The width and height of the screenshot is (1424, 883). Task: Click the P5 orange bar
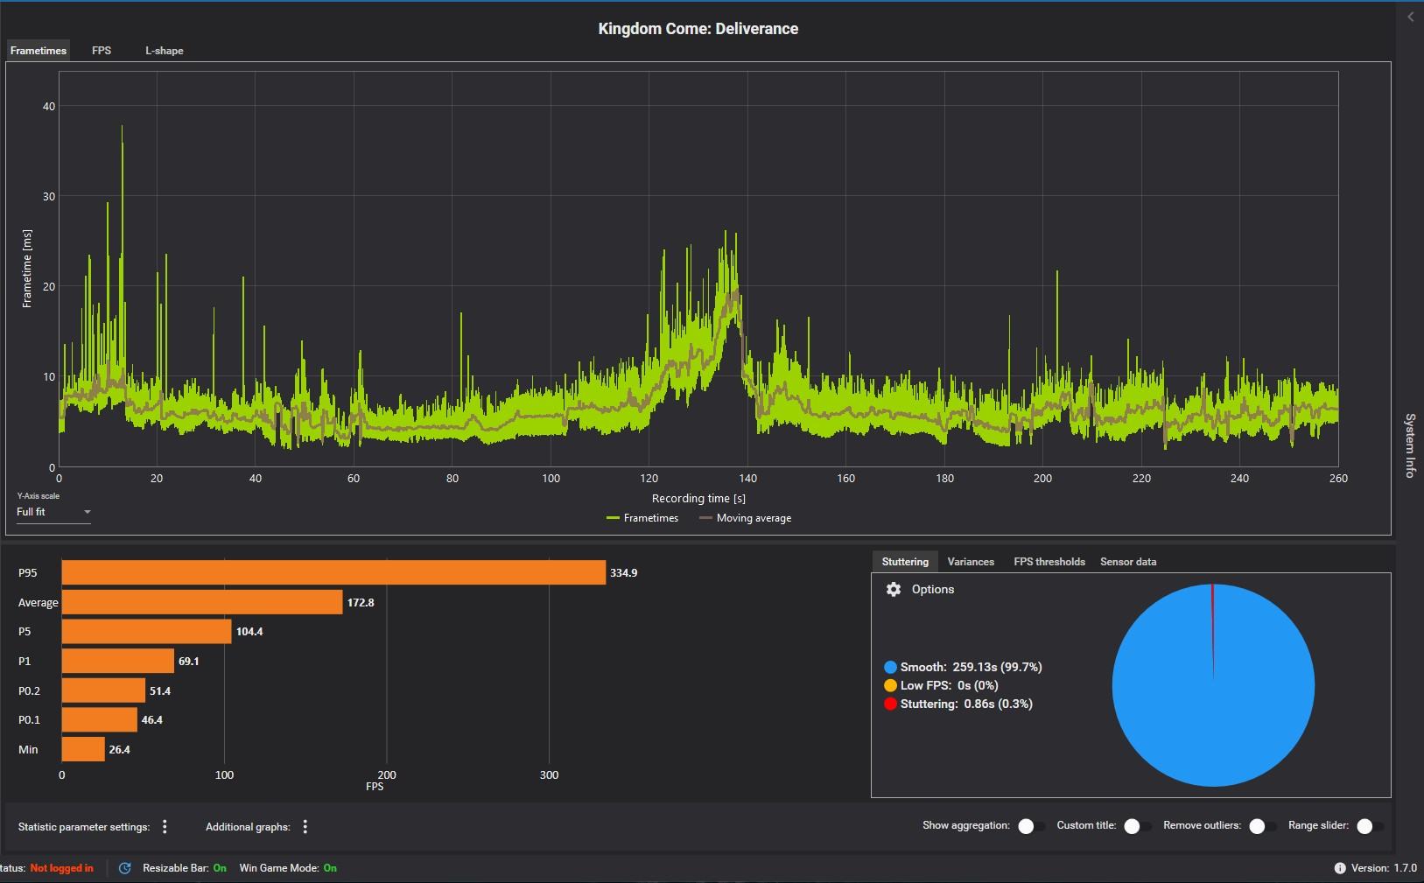coord(146,632)
